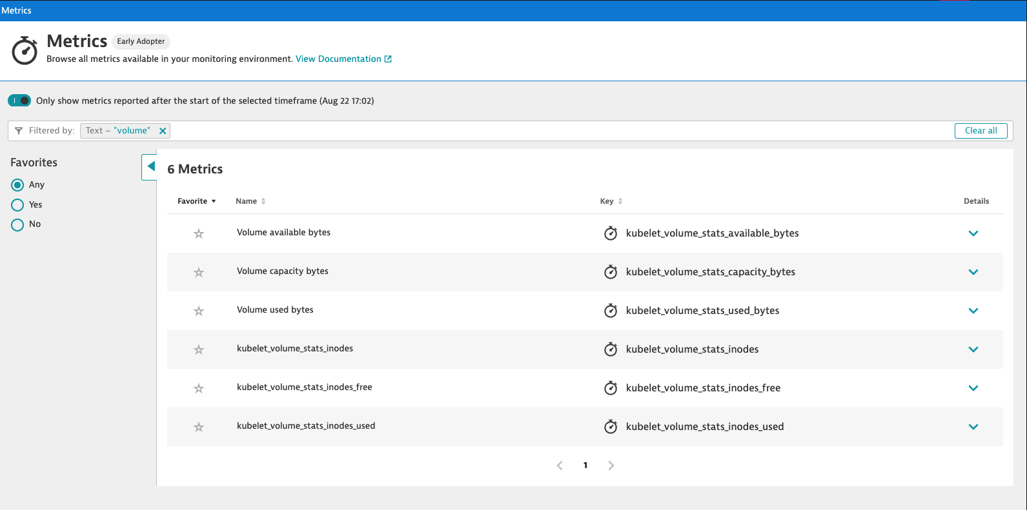The width and height of the screenshot is (1027, 510).
Task: Click the Volume available bytes name
Action: (283, 232)
